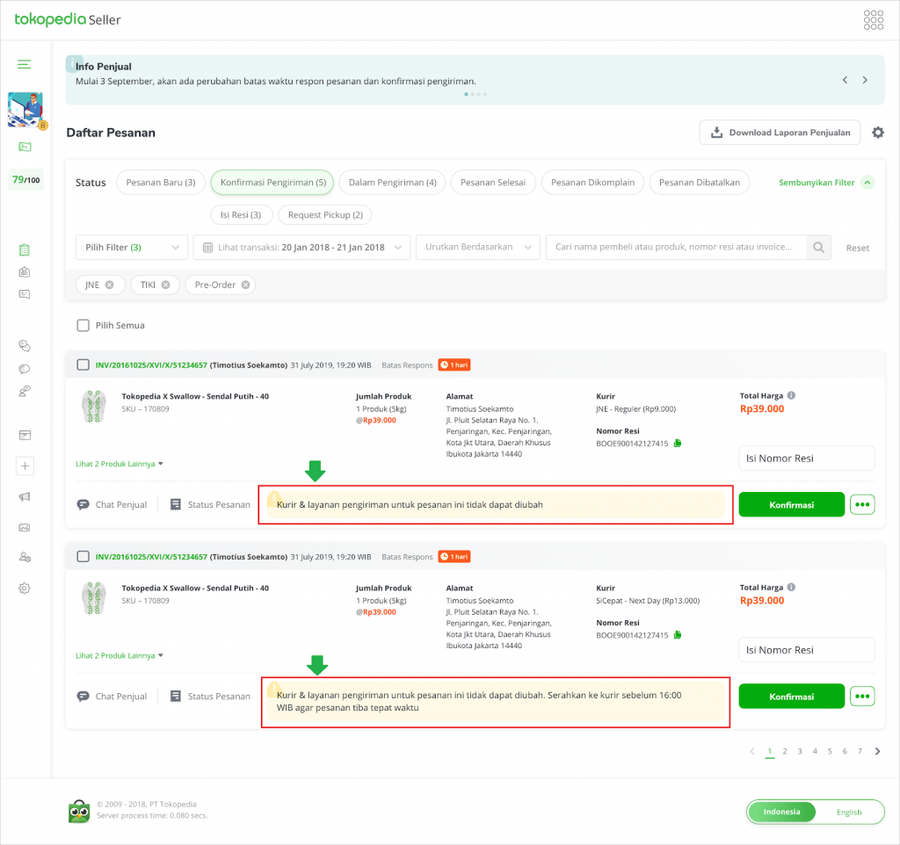Viewport: 900px width, 845px height.
Task: Show Total Harga info for JNE order
Action: click(792, 395)
